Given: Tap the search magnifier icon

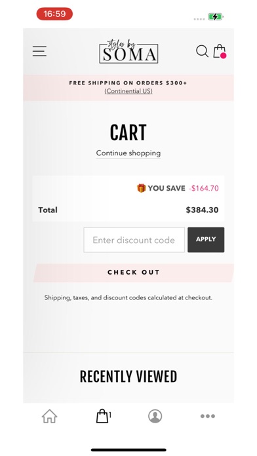Looking at the screenshot, I should pos(202,51).
